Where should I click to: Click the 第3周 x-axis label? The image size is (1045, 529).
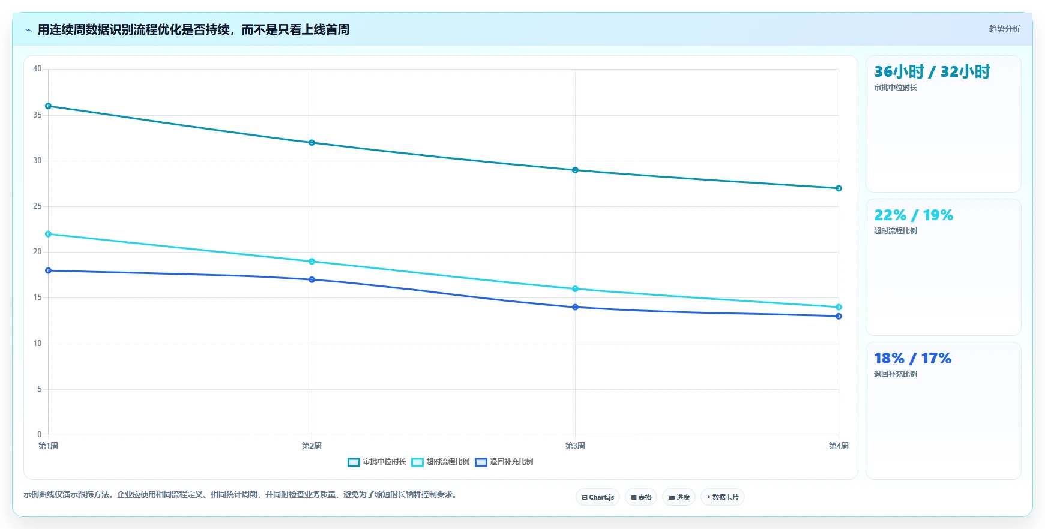[x=575, y=446]
